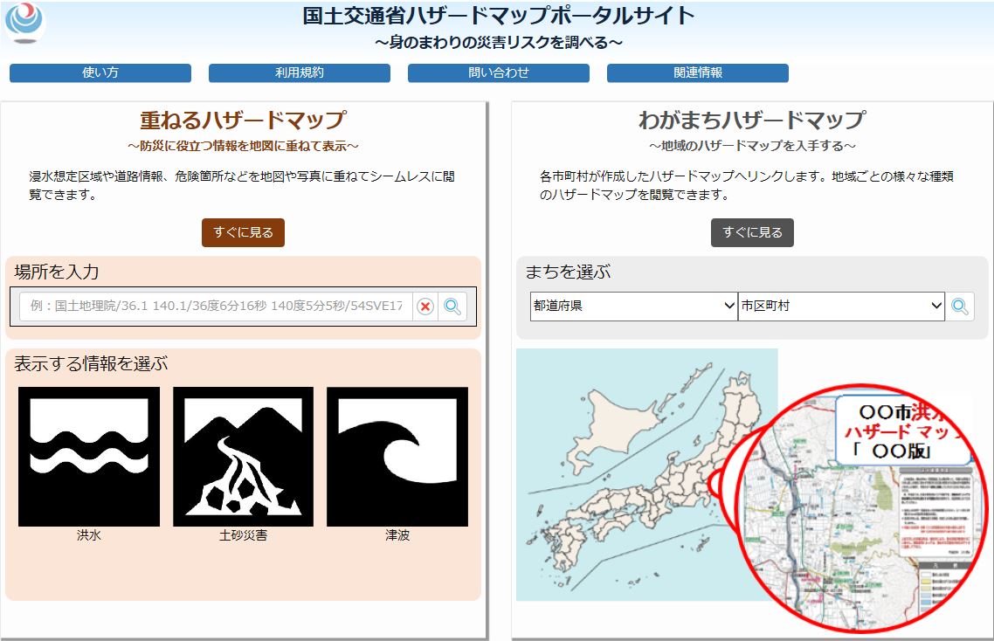The height and width of the screenshot is (641, 994).
Task: View the 関連情報 related information
Action: coord(698,73)
